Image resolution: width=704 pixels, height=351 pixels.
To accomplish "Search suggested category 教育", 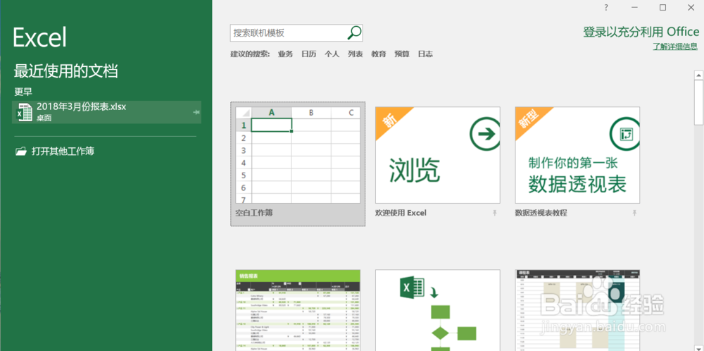I will (x=379, y=54).
